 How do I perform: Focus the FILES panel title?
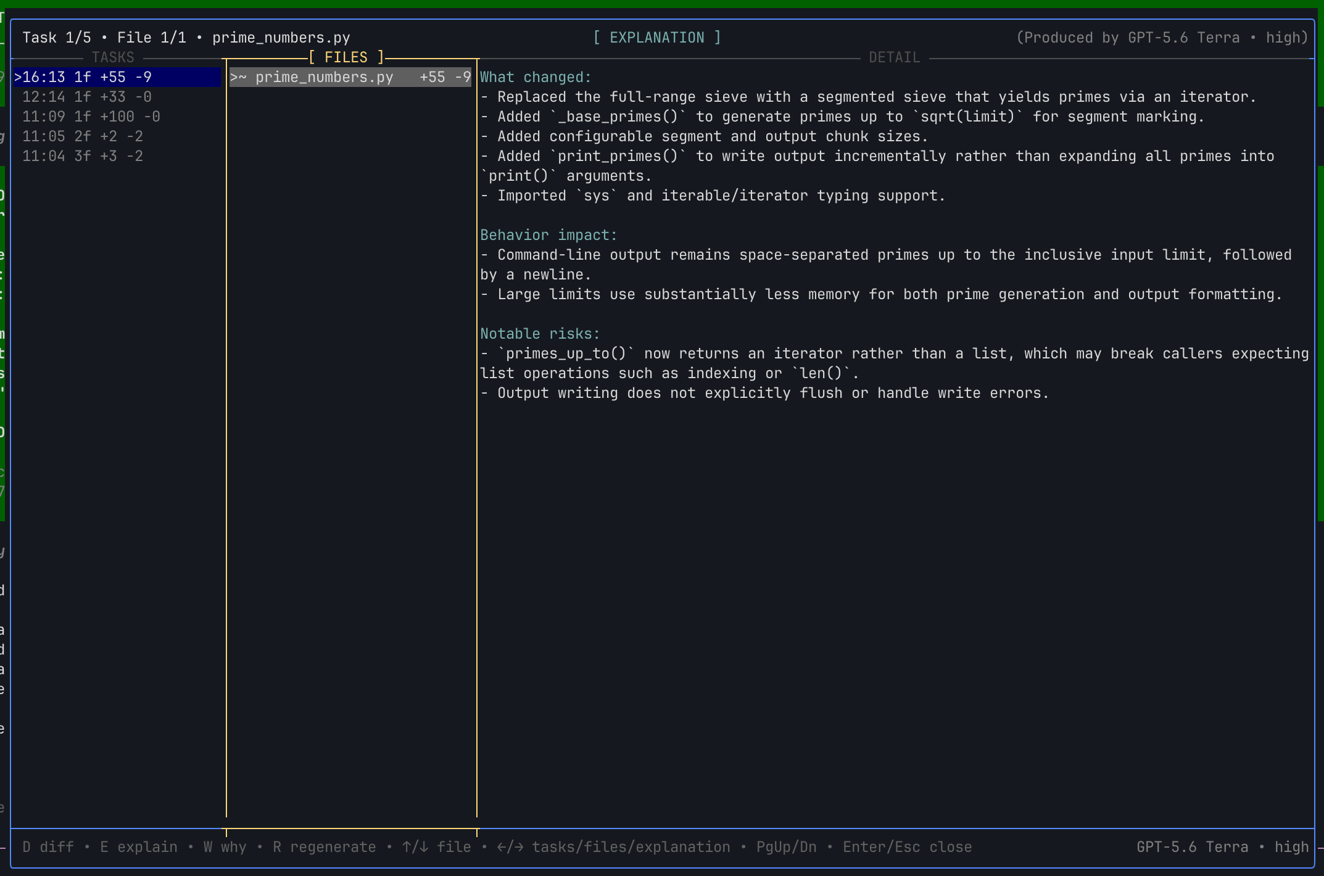point(346,57)
